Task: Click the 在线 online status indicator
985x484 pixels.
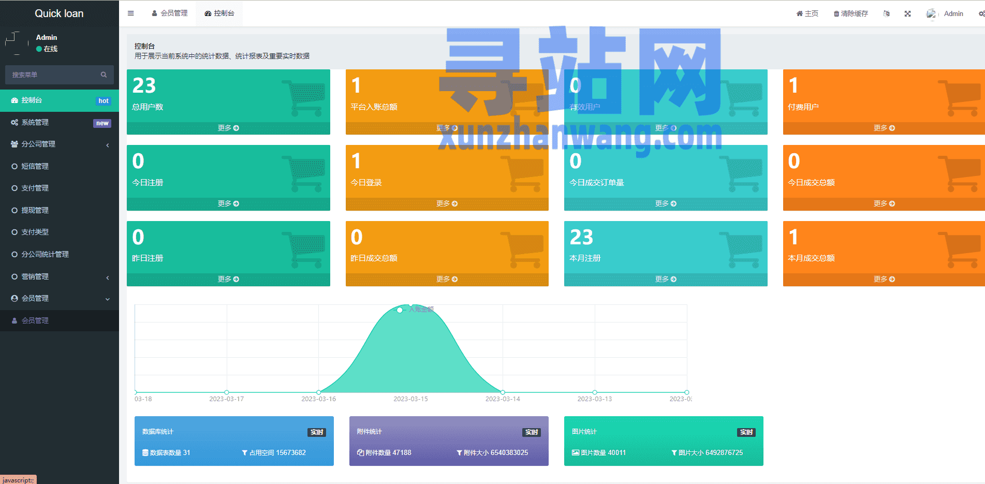Action: point(47,49)
